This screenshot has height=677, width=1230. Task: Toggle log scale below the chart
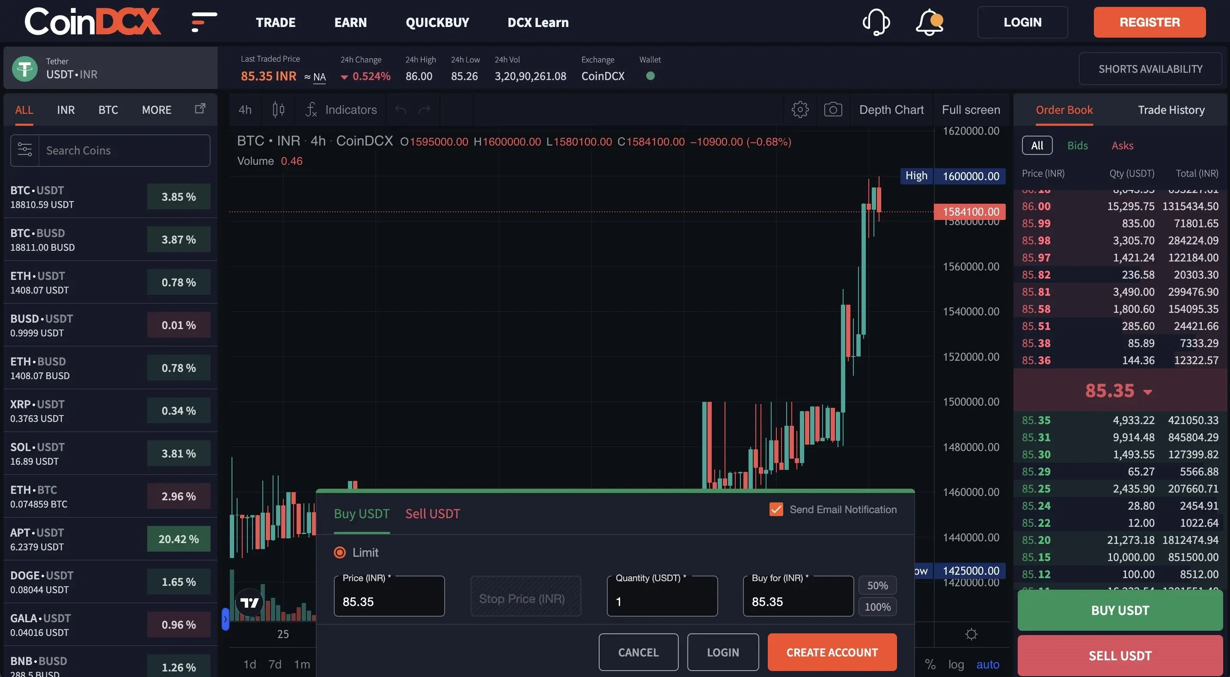957,664
